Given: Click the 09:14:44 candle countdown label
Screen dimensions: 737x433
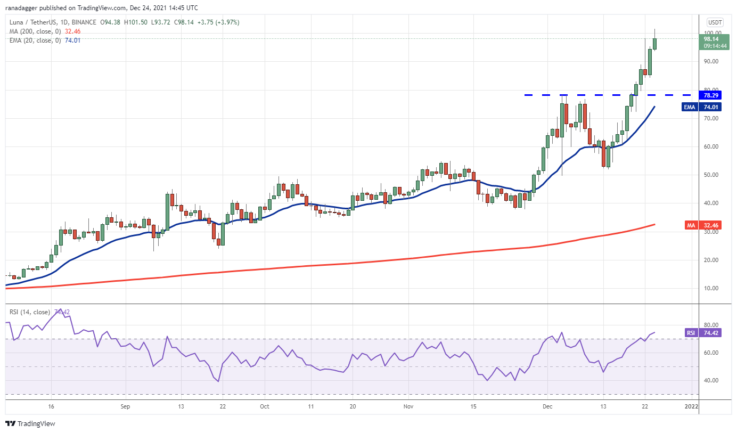Looking at the screenshot, I should (714, 46).
